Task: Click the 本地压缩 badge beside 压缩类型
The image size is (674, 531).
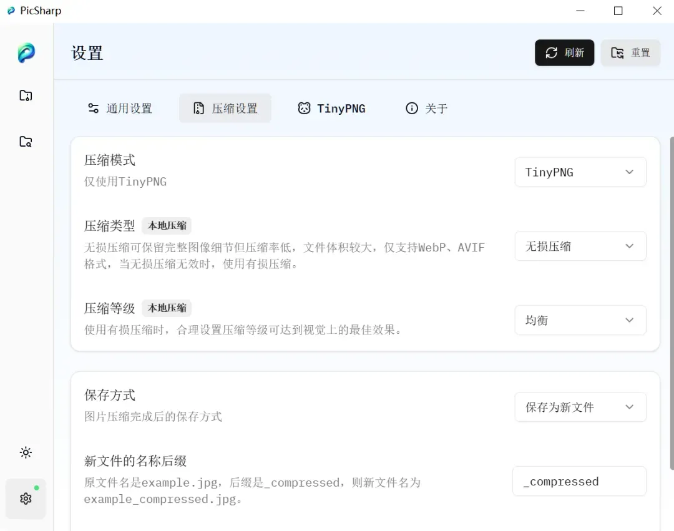Action: click(x=167, y=225)
